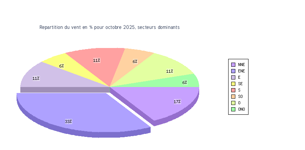Click the 33% percentage label
Viewport: 305px width, 150px height.
pyautogui.click(x=68, y=121)
